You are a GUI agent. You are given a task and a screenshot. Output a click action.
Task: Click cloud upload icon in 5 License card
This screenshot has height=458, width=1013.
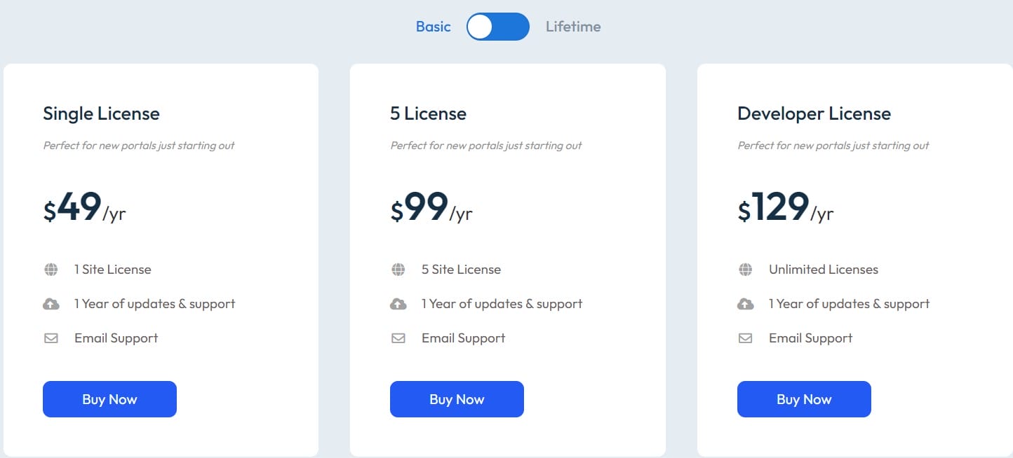pyautogui.click(x=398, y=304)
